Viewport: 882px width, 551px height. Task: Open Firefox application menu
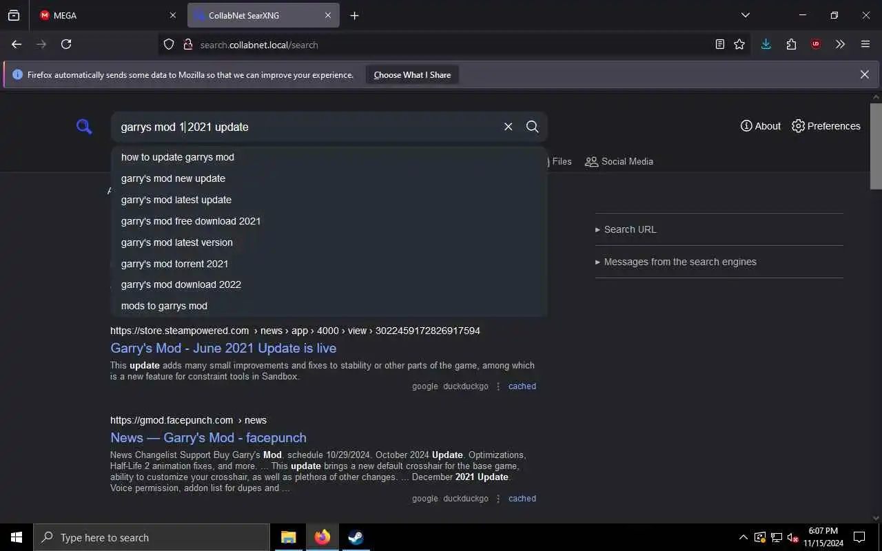(x=865, y=44)
